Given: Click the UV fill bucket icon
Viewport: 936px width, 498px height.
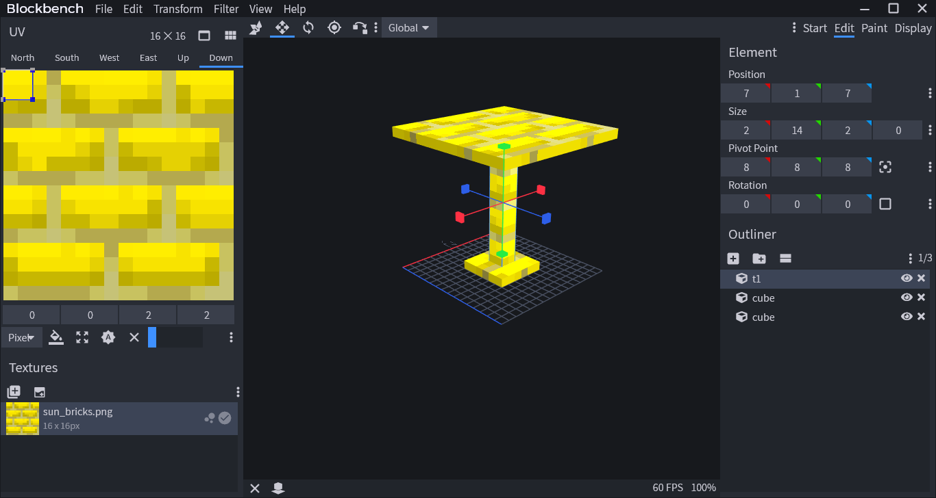Looking at the screenshot, I should [x=56, y=337].
